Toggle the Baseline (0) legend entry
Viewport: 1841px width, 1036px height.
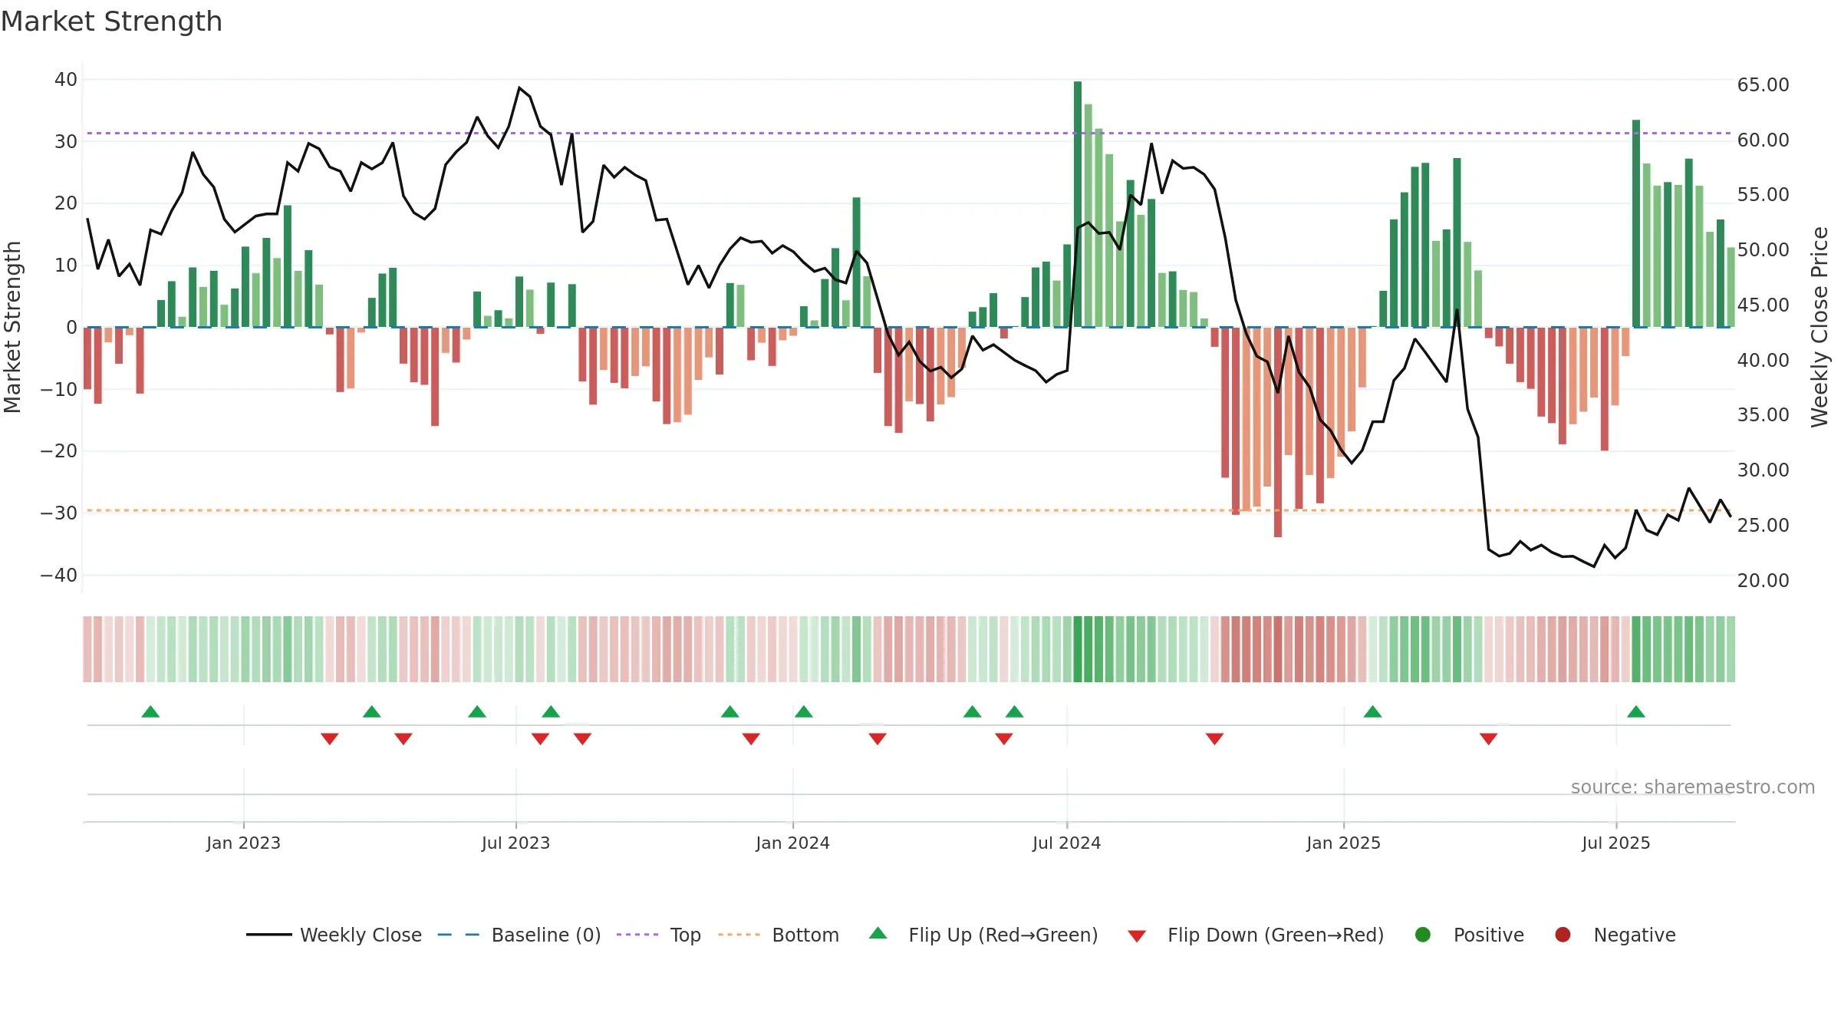(x=519, y=935)
